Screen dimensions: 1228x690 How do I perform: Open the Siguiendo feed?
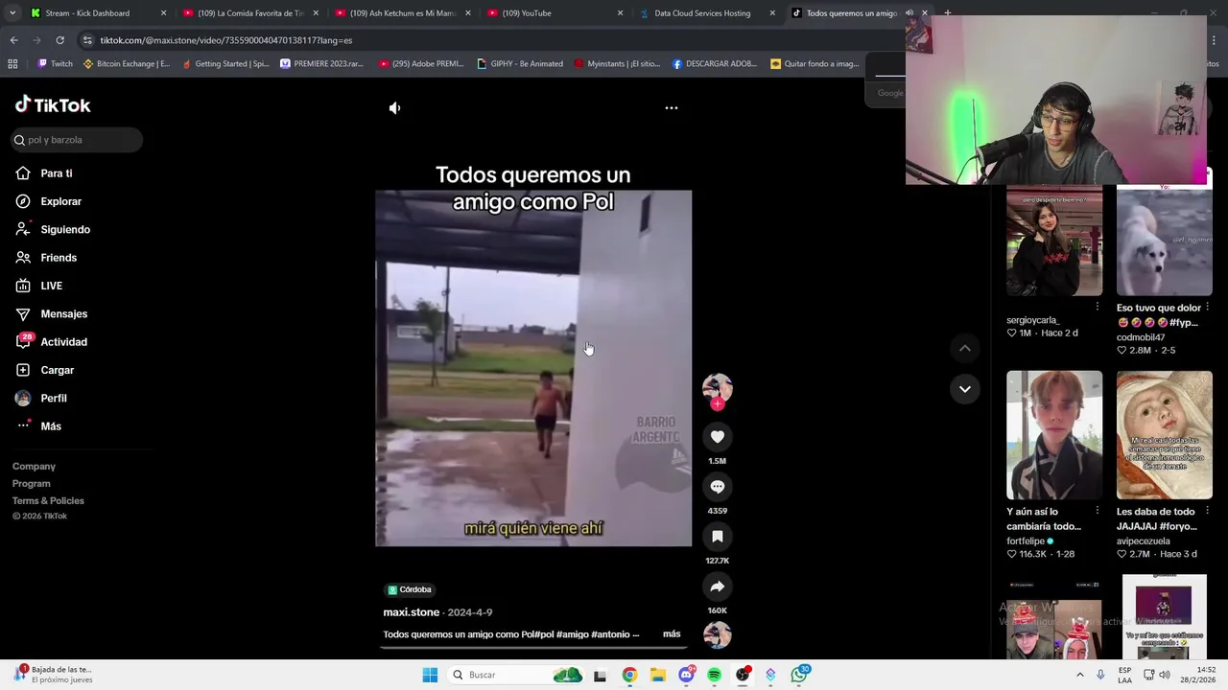coord(65,230)
